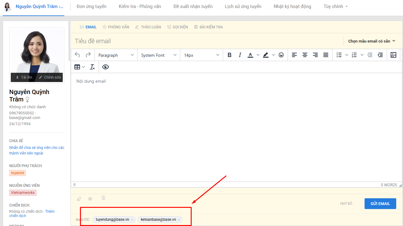Apply the highlight background color
403x226 pixels.
(266, 55)
